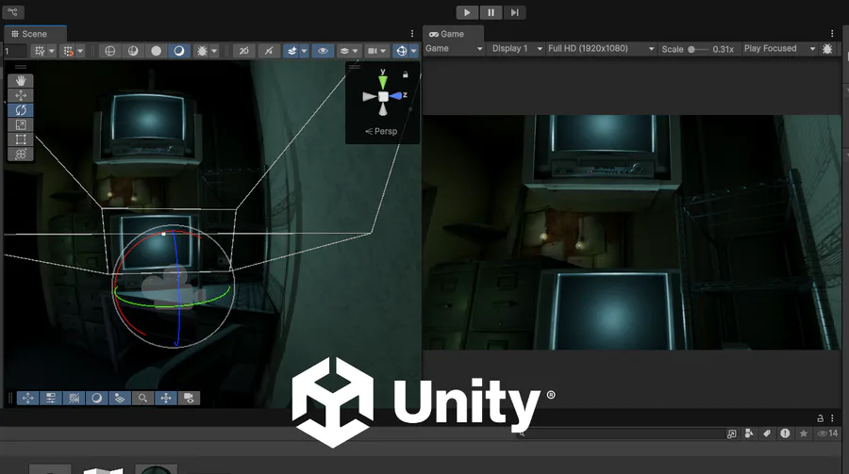849x474 pixels.
Task: Click the search-in-window icon beside search field
Action: click(x=731, y=433)
